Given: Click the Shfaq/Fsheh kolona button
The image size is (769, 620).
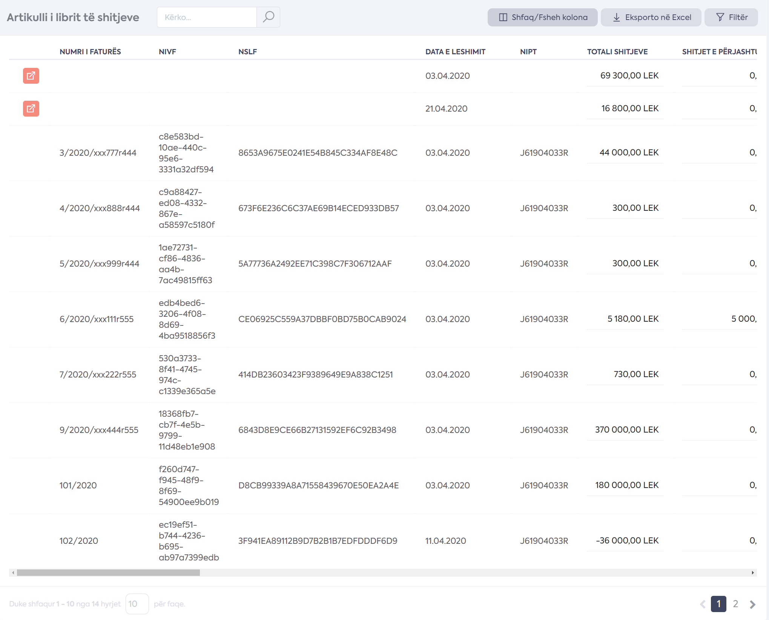Looking at the screenshot, I should pos(542,17).
